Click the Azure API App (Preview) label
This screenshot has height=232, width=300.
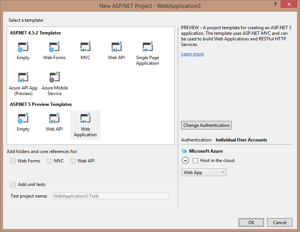(x=23, y=91)
